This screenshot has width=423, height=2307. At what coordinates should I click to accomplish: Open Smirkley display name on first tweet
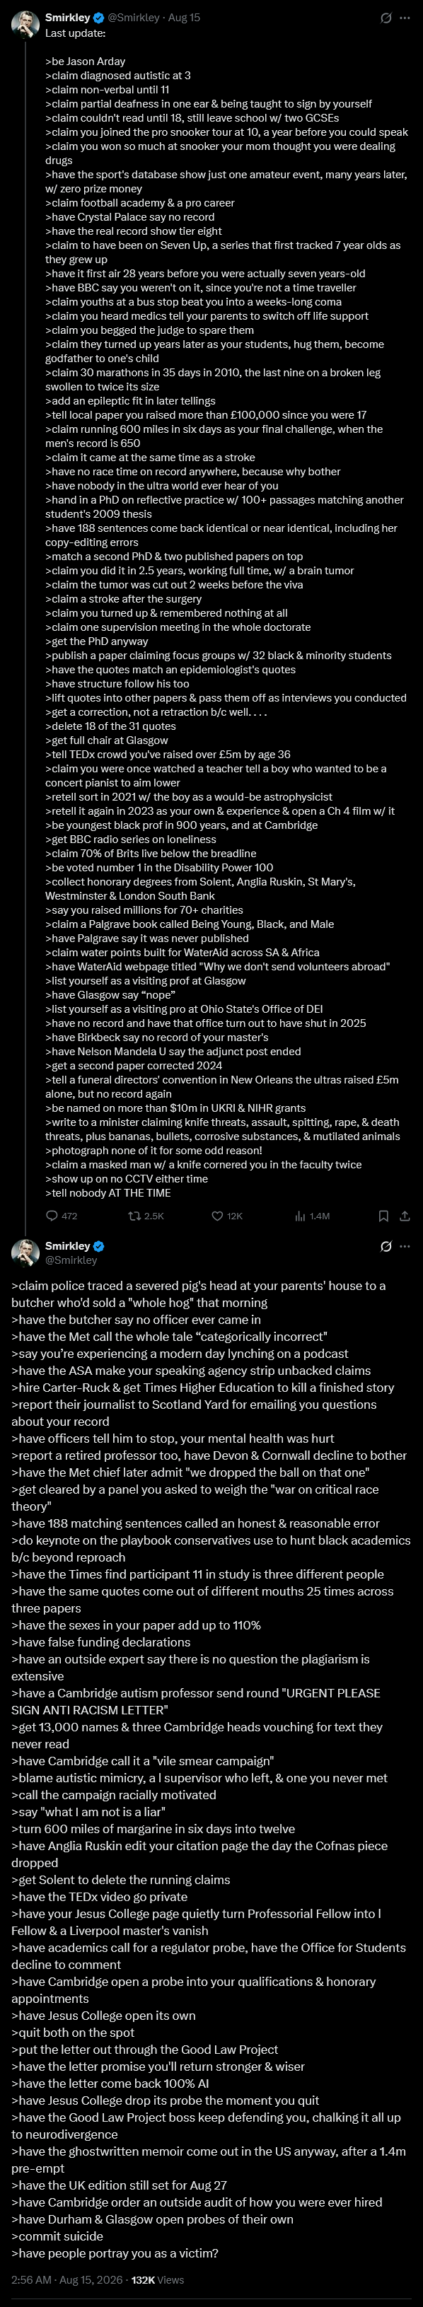(68, 17)
